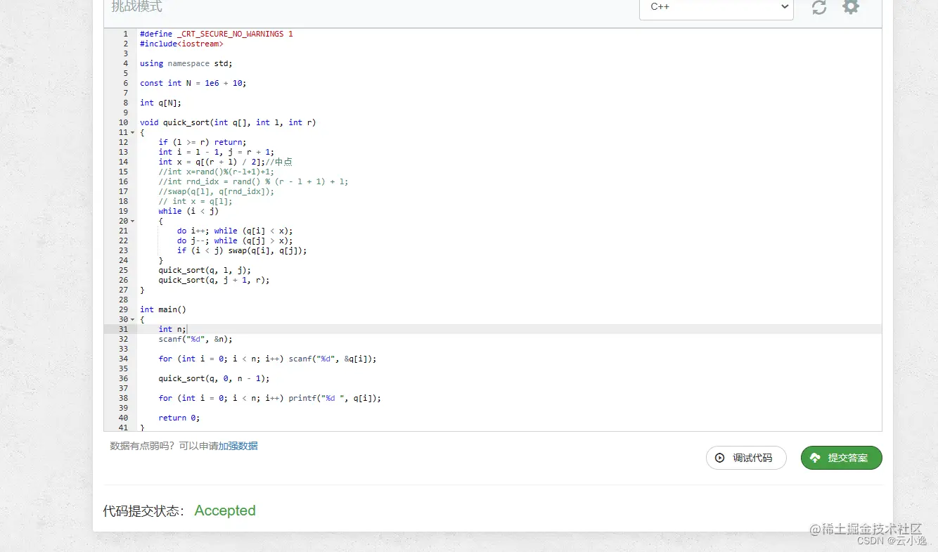Click the "do i++; while (q[i] < x);" line

[235, 231]
